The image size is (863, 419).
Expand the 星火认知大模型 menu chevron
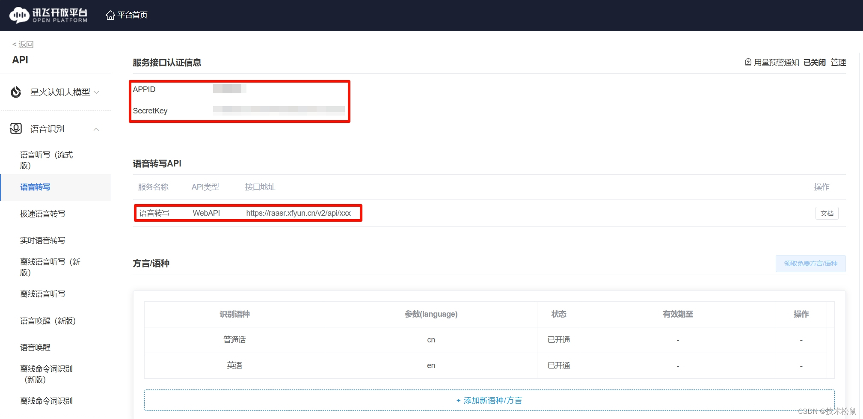pyautogui.click(x=96, y=92)
